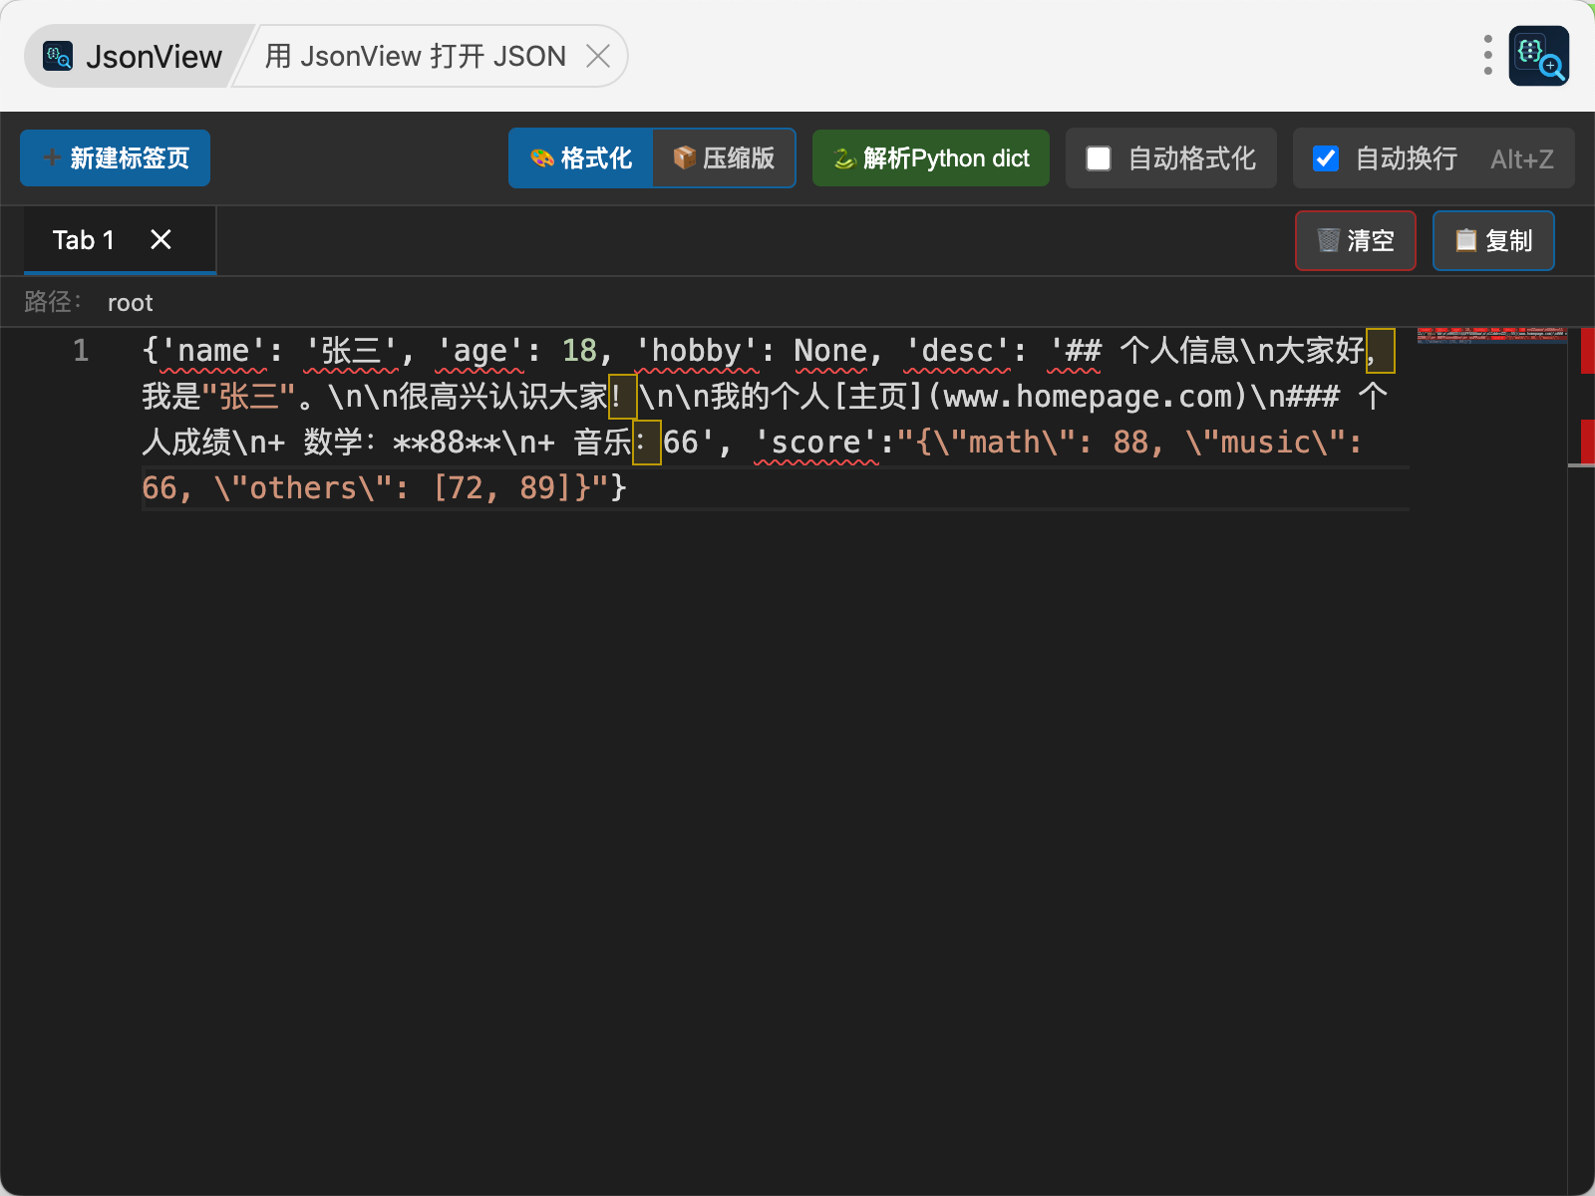1595x1196 pixels.
Task: Click the 解析Python dict button
Action: (x=931, y=158)
